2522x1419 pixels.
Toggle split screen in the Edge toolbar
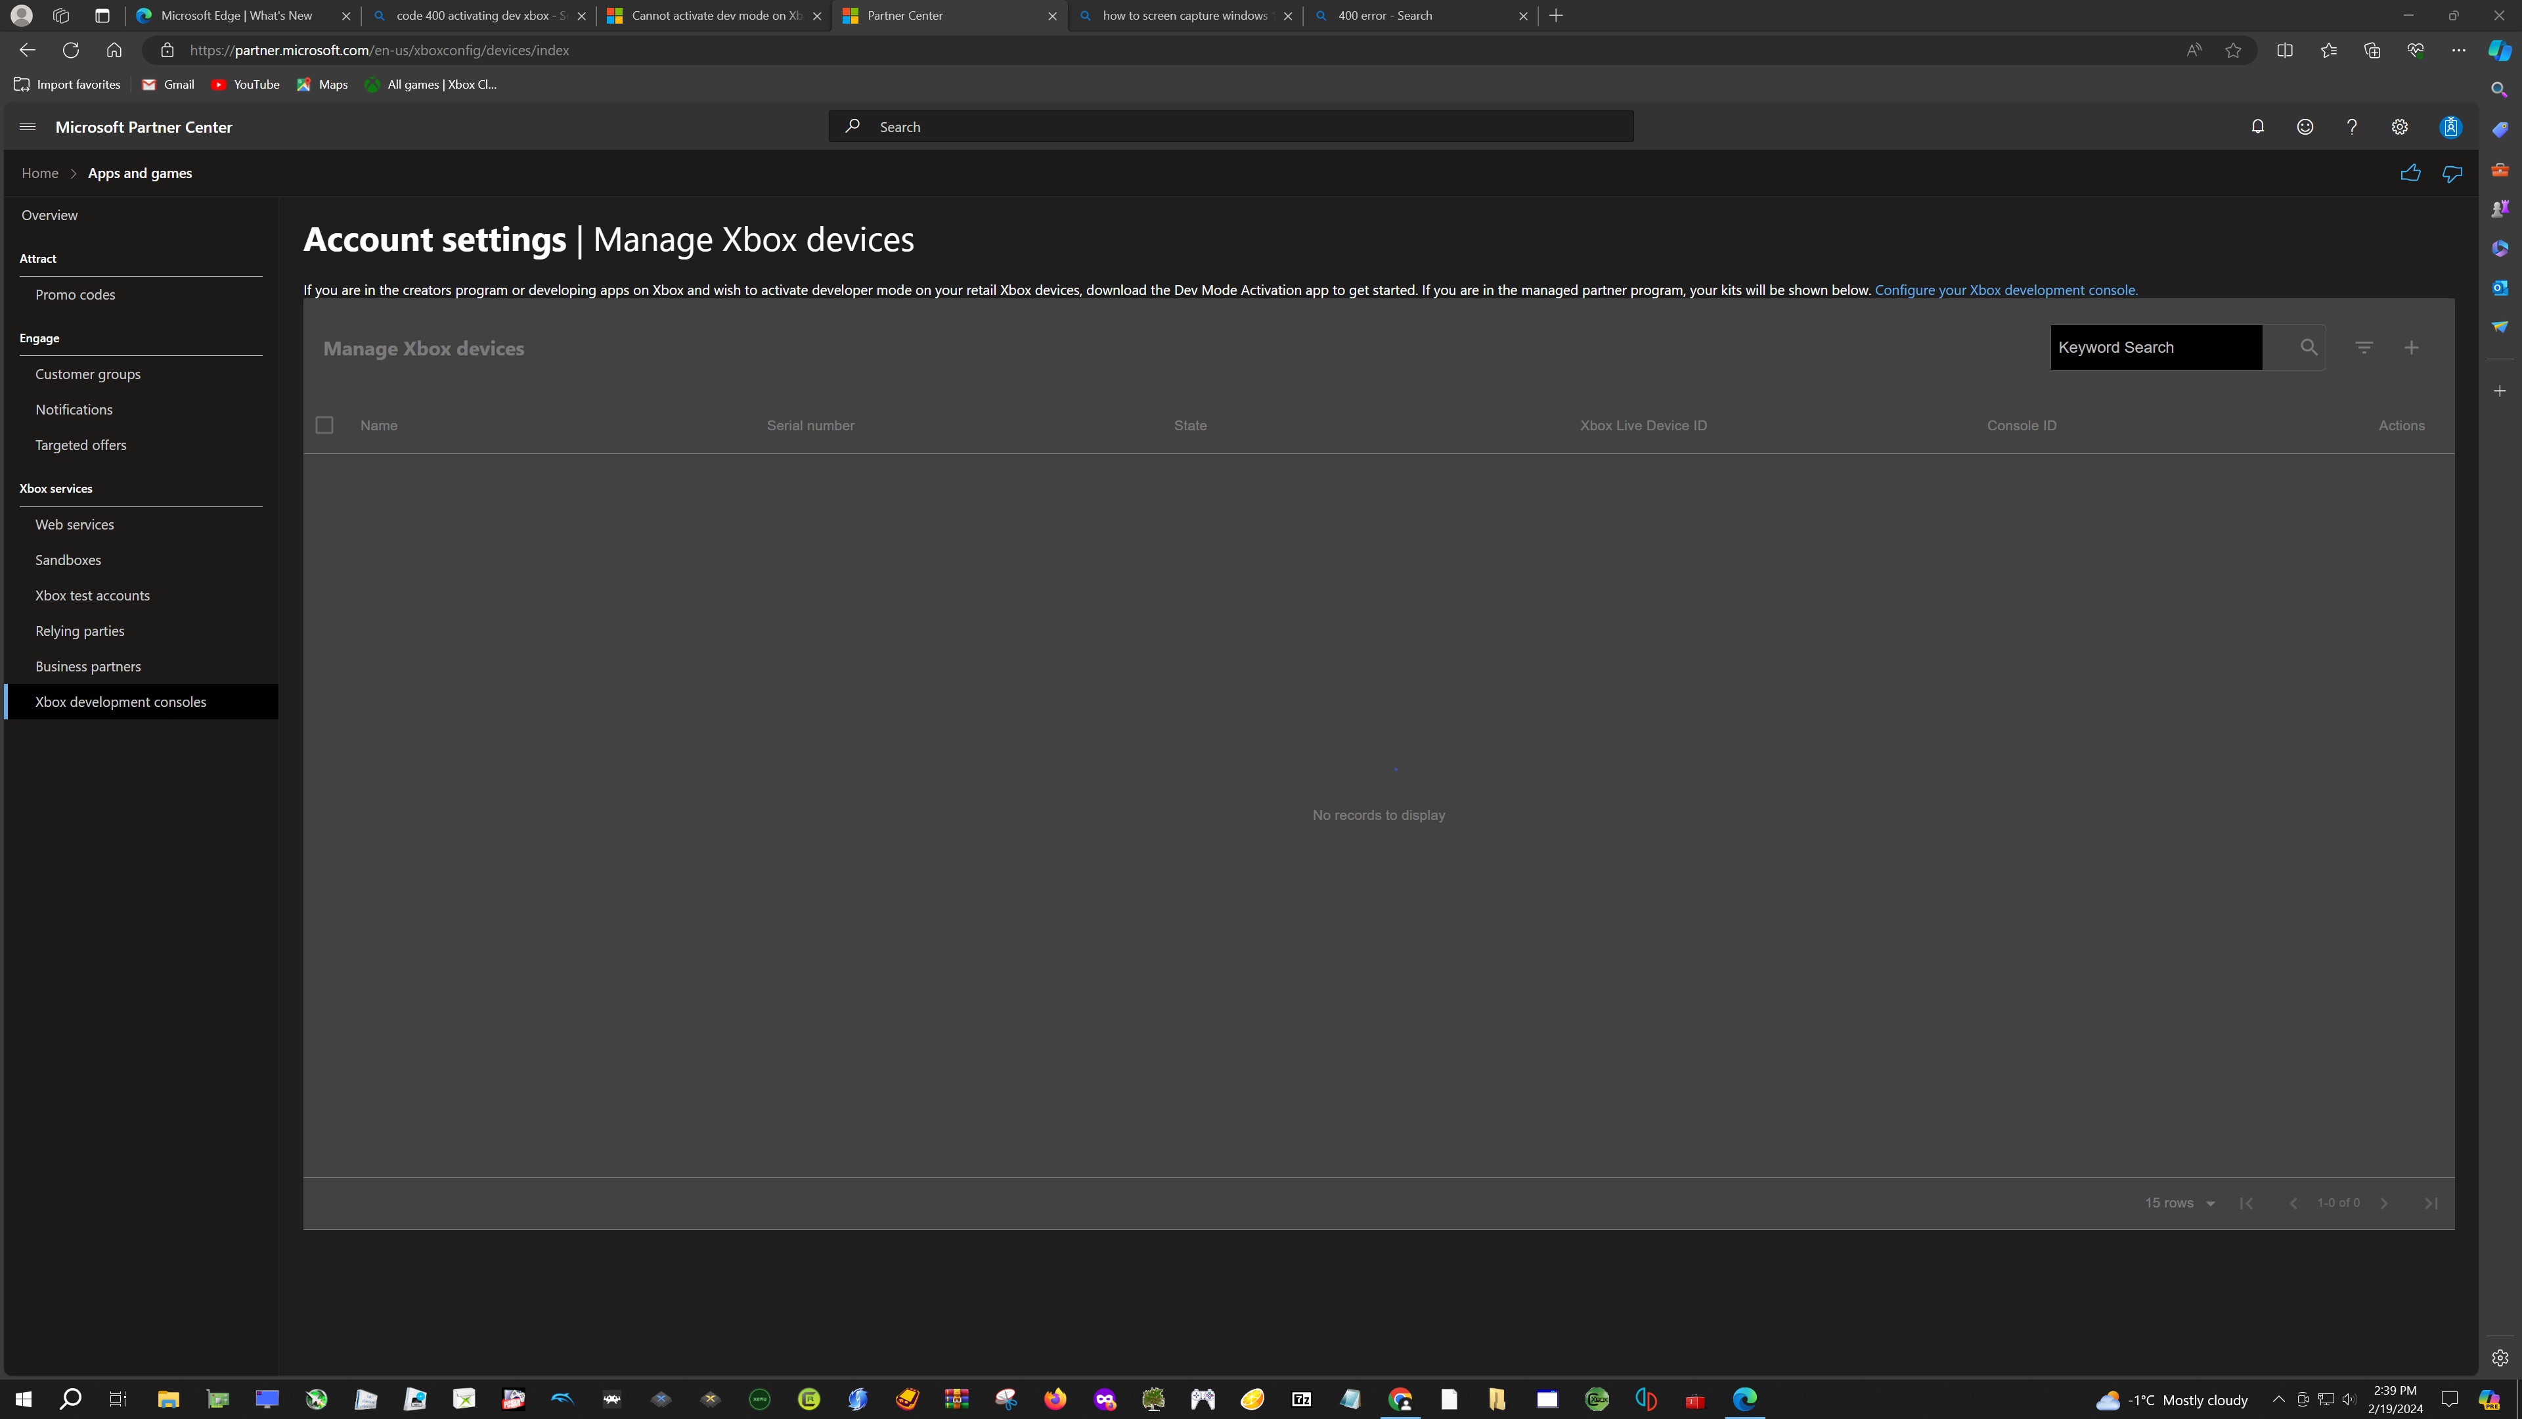point(2285,50)
